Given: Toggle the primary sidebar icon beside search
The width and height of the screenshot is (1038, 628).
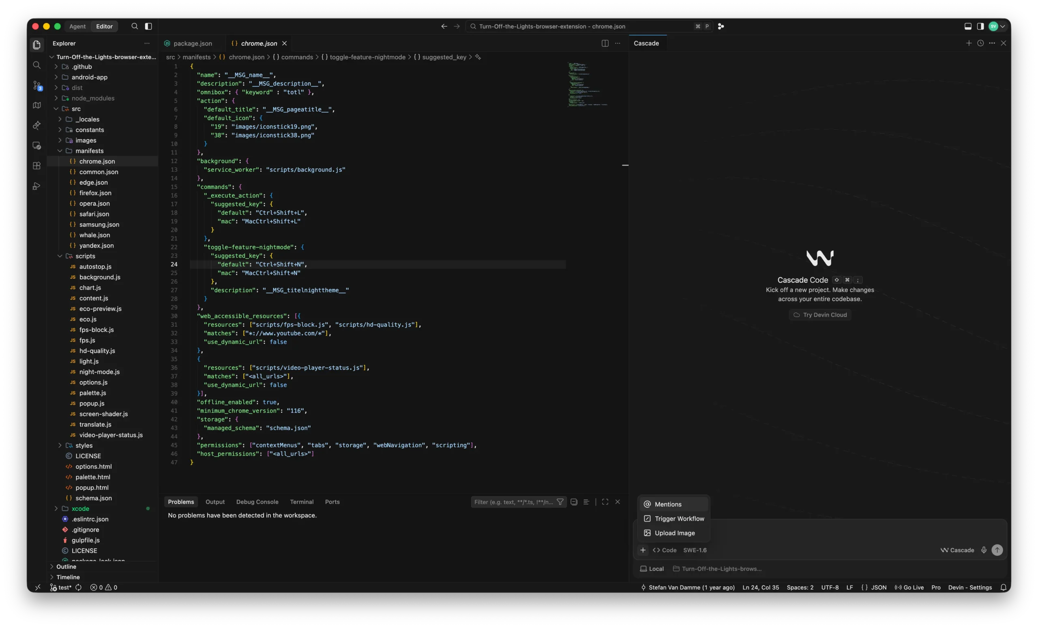Looking at the screenshot, I should click(x=148, y=26).
